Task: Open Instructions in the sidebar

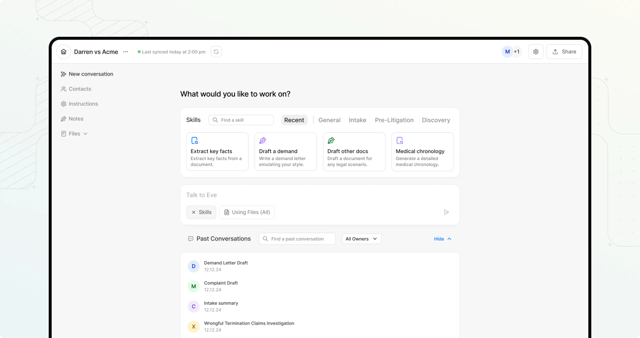Action: pyautogui.click(x=80, y=104)
